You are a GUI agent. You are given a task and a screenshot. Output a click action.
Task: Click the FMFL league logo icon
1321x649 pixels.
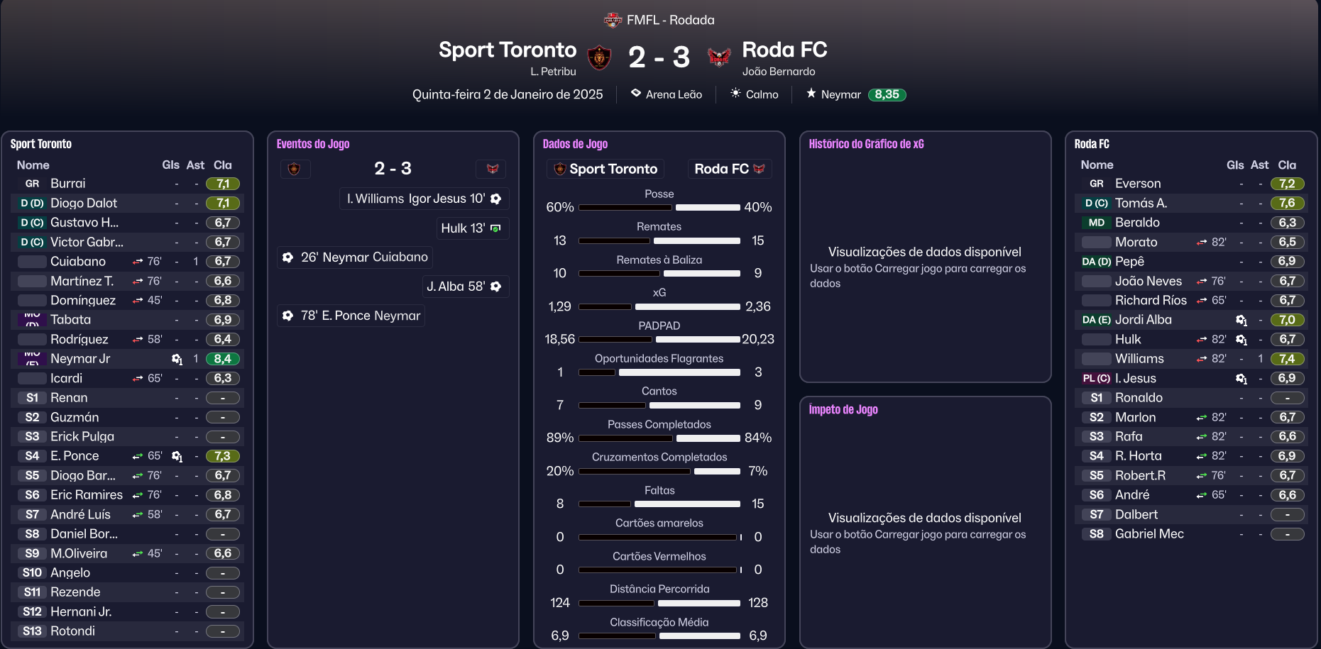click(612, 20)
